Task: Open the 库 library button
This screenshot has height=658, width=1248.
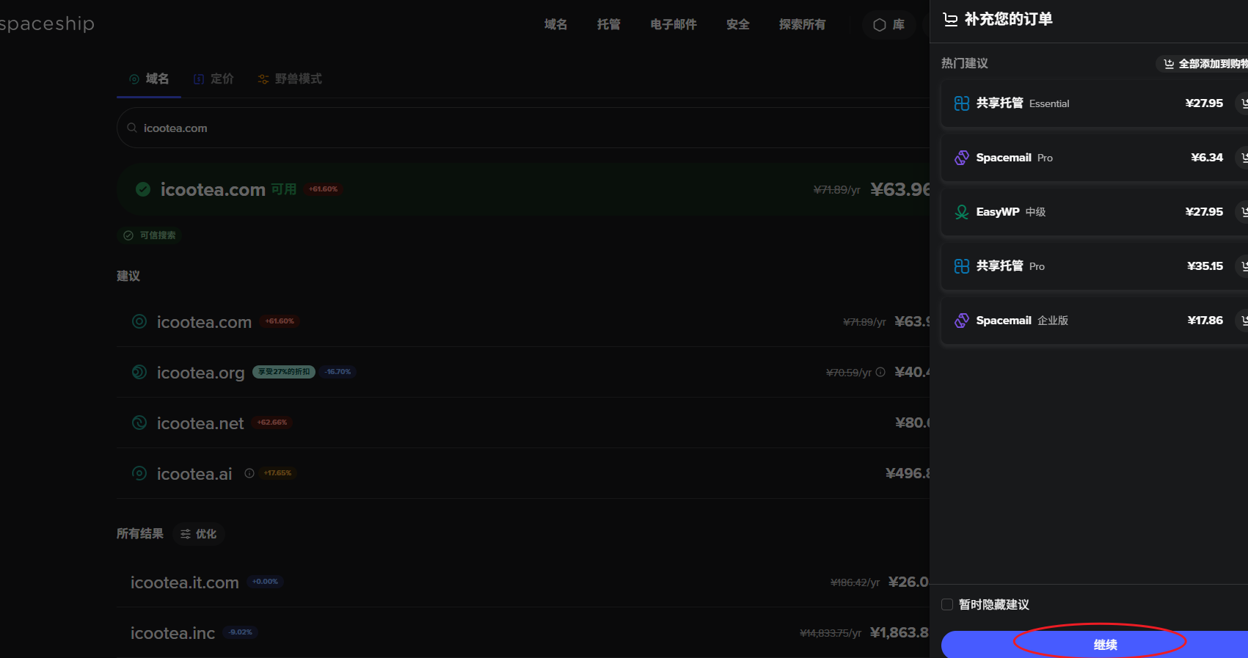Action: click(888, 25)
